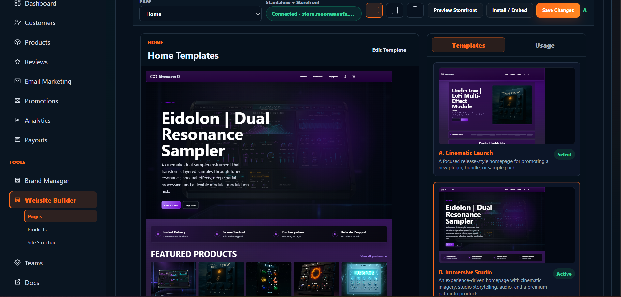Click the Install / Embed button

click(509, 10)
